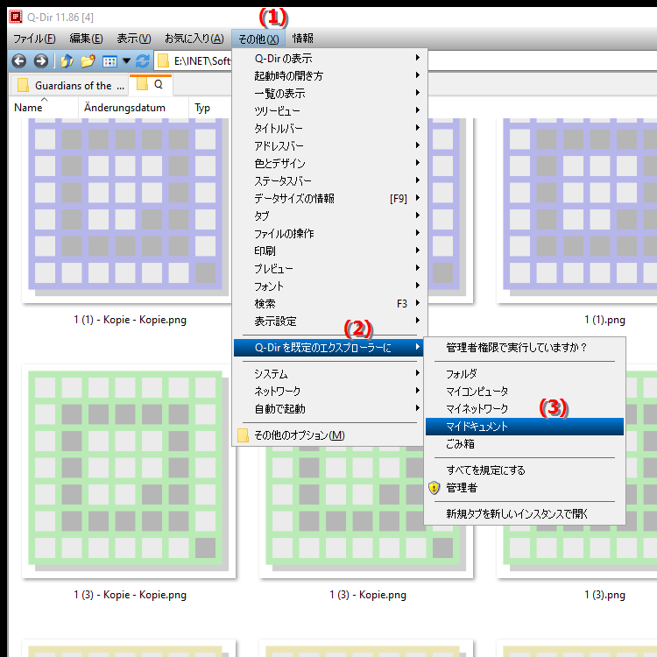Click the yellow shield icon beside 管理者
This screenshot has width=657, height=657.
coord(434,488)
